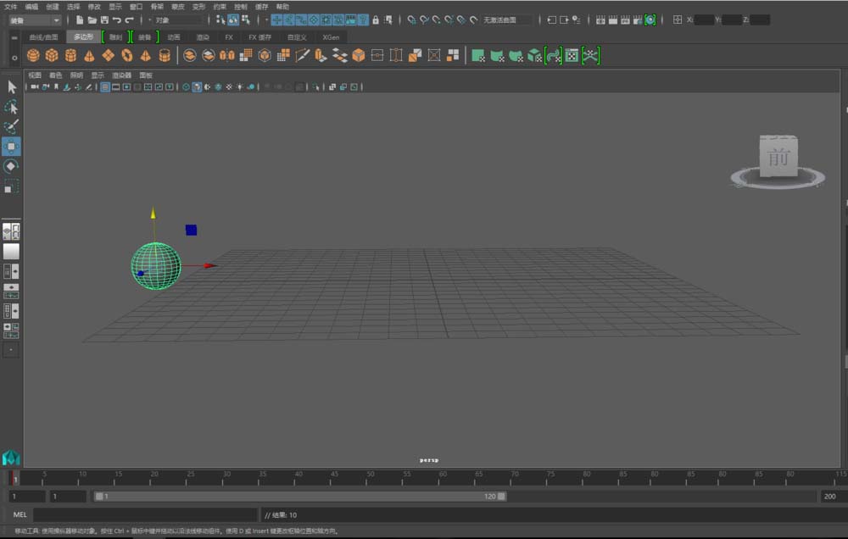This screenshot has width=848, height=539.
Task: Click the 前 face of the view cube
Action: [x=778, y=158]
